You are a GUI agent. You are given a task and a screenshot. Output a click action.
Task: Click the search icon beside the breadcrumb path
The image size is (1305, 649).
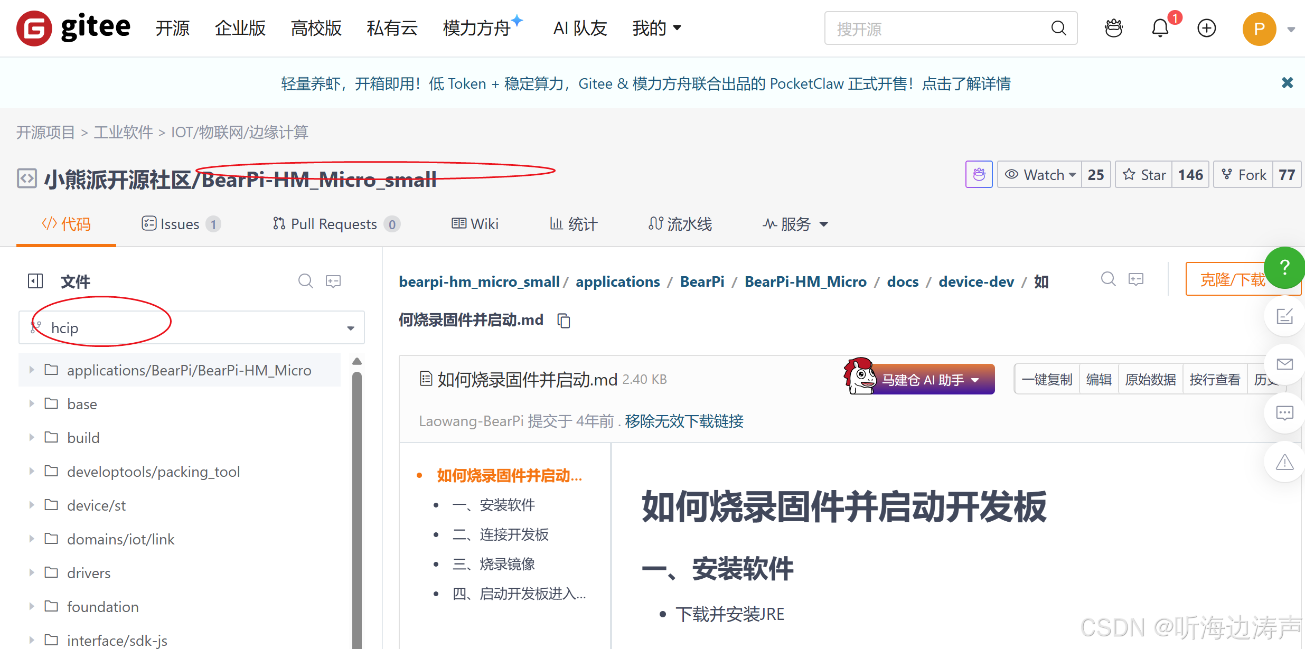(1109, 279)
